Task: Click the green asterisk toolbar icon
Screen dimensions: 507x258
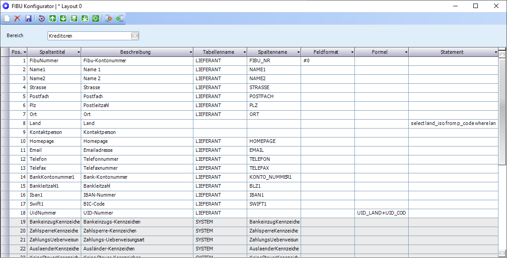Action: pyautogui.click(x=95, y=18)
